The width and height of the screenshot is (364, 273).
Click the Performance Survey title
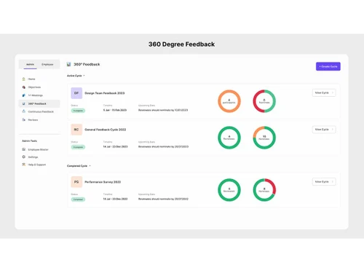103,182
